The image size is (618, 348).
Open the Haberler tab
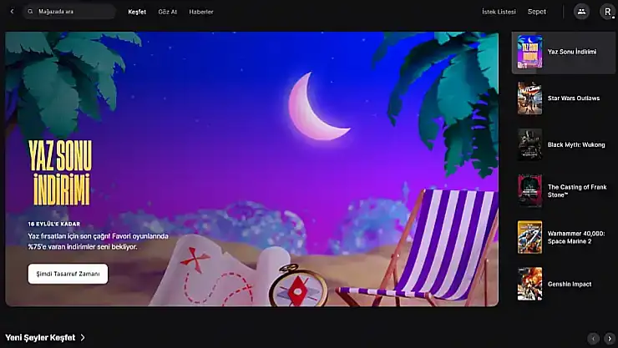click(x=201, y=12)
